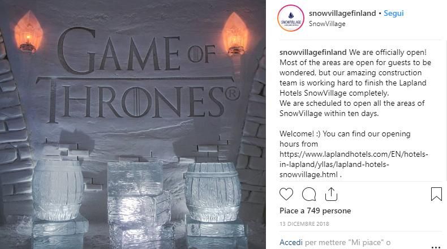Click the 13 DICEMBRE 2018 post date

pyautogui.click(x=304, y=224)
